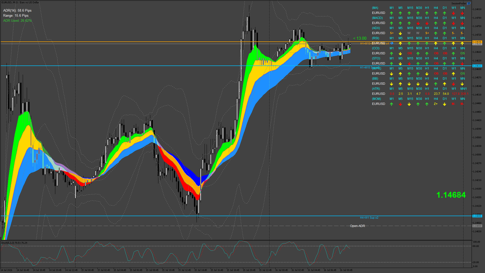Click the blue 1.14611 price axis tag

477,66
